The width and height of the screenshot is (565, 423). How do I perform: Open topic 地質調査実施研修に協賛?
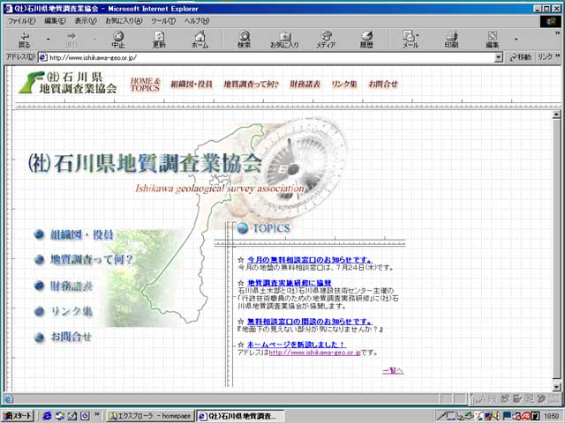(x=290, y=283)
